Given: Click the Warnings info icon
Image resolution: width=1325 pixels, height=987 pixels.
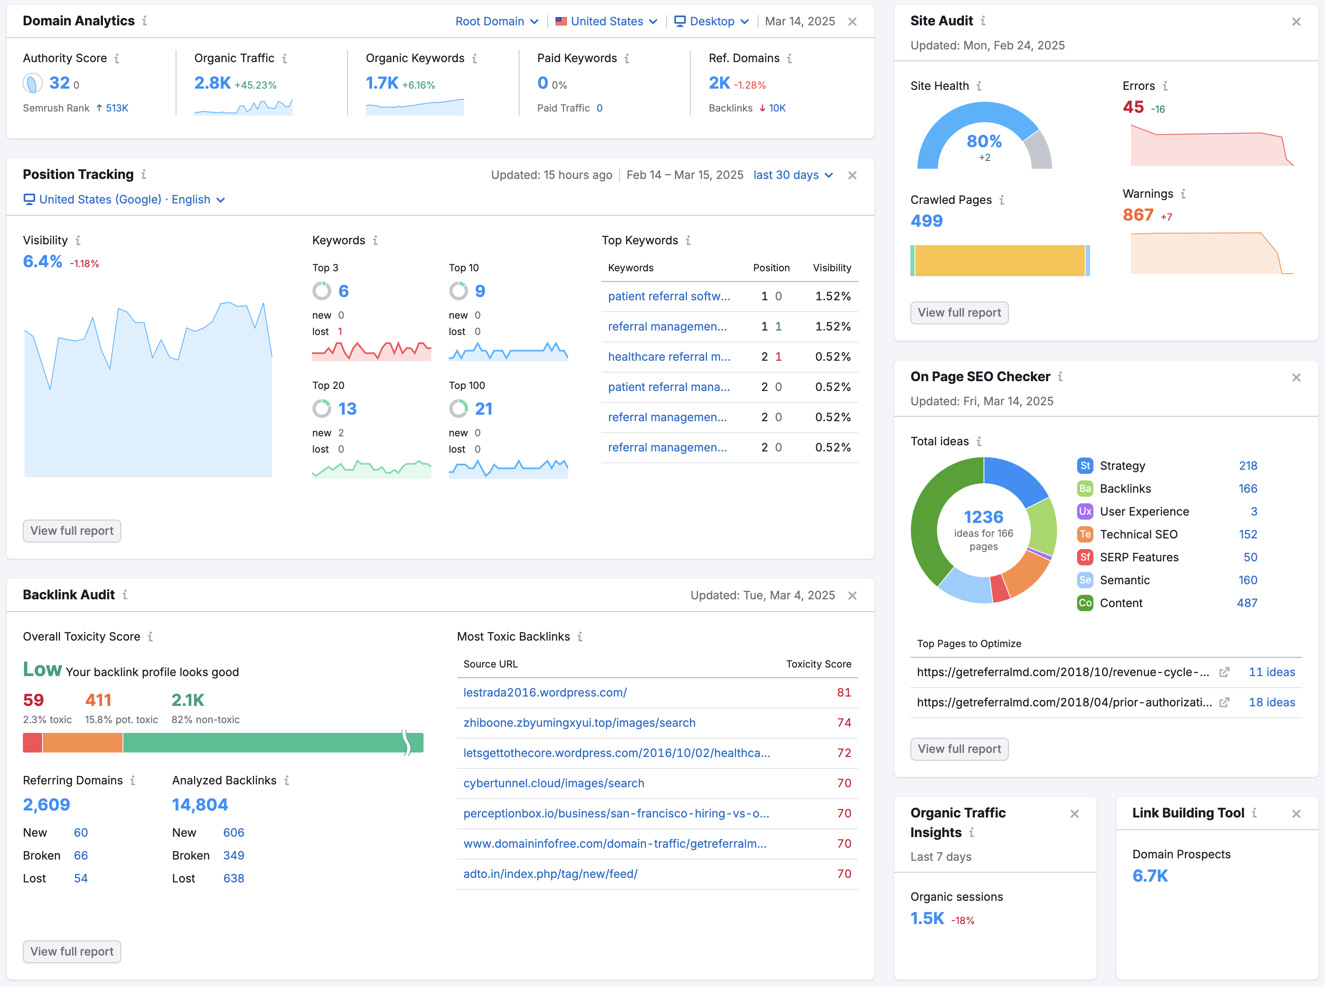Looking at the screenshot, I should click(1183, 194).
